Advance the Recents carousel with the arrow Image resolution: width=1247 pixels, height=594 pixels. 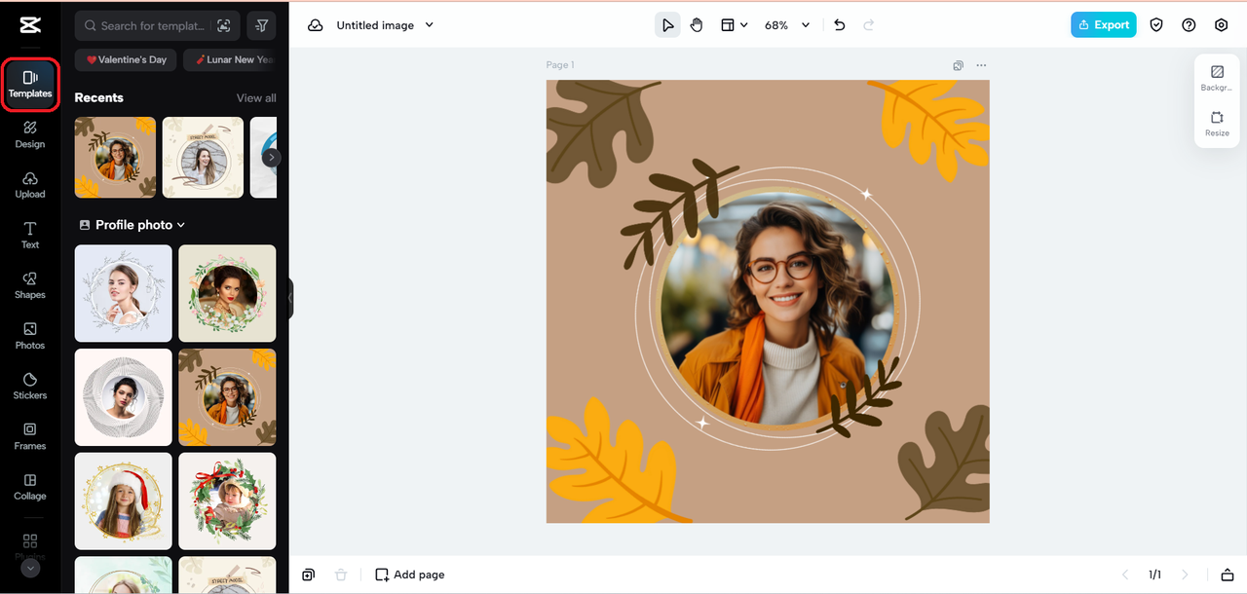[x=272, y=158]
